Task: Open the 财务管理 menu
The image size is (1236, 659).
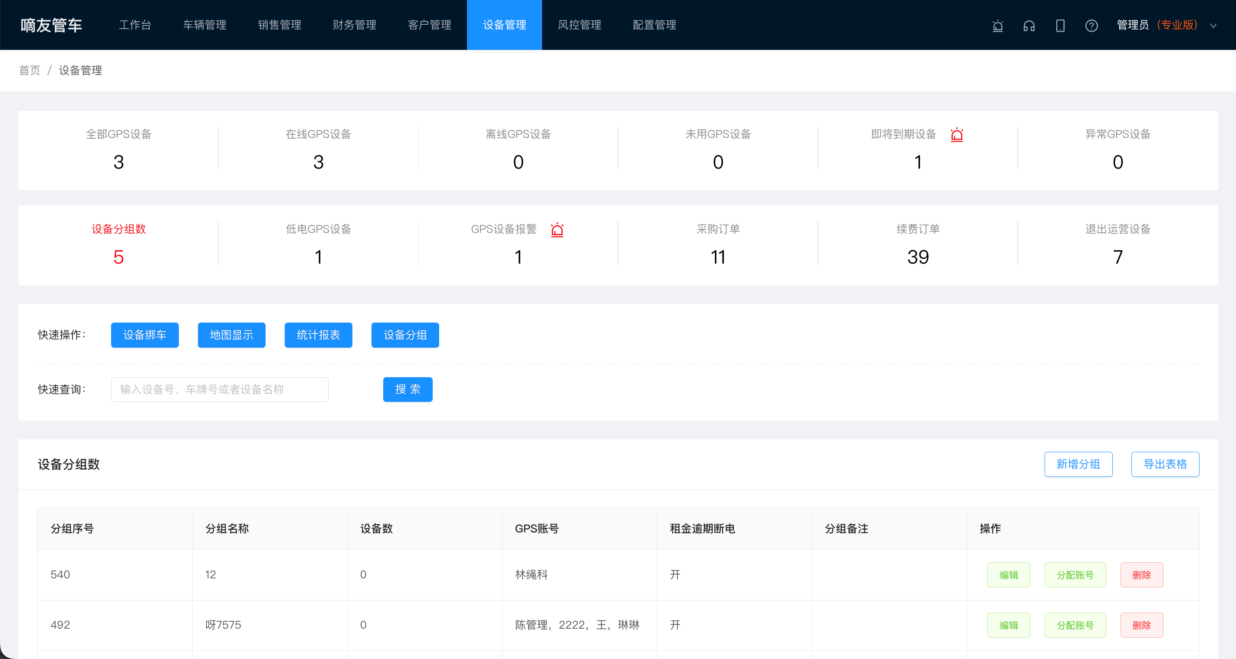Action: coord(354,25)
